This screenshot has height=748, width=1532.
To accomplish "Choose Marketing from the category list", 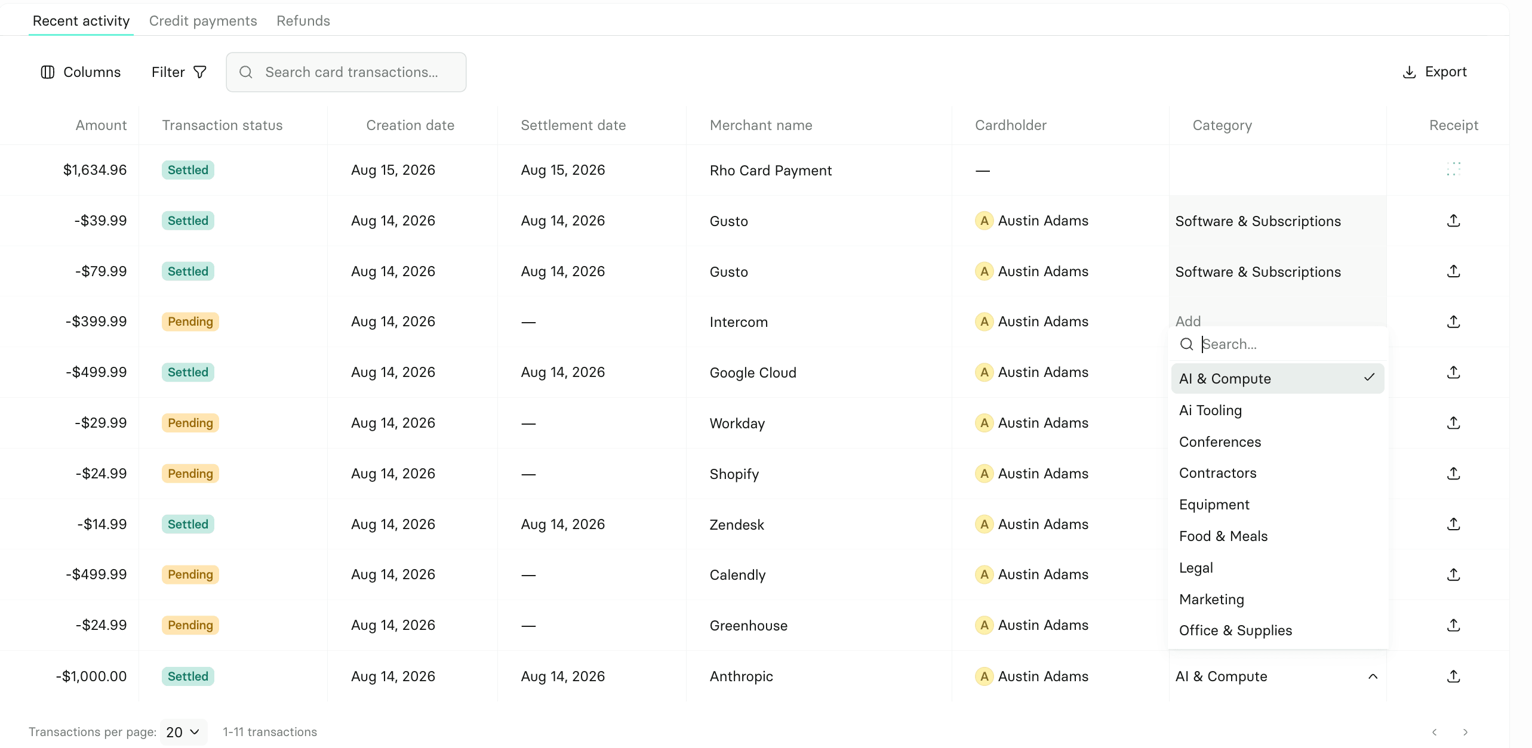I will click(x=1278, y=599).
